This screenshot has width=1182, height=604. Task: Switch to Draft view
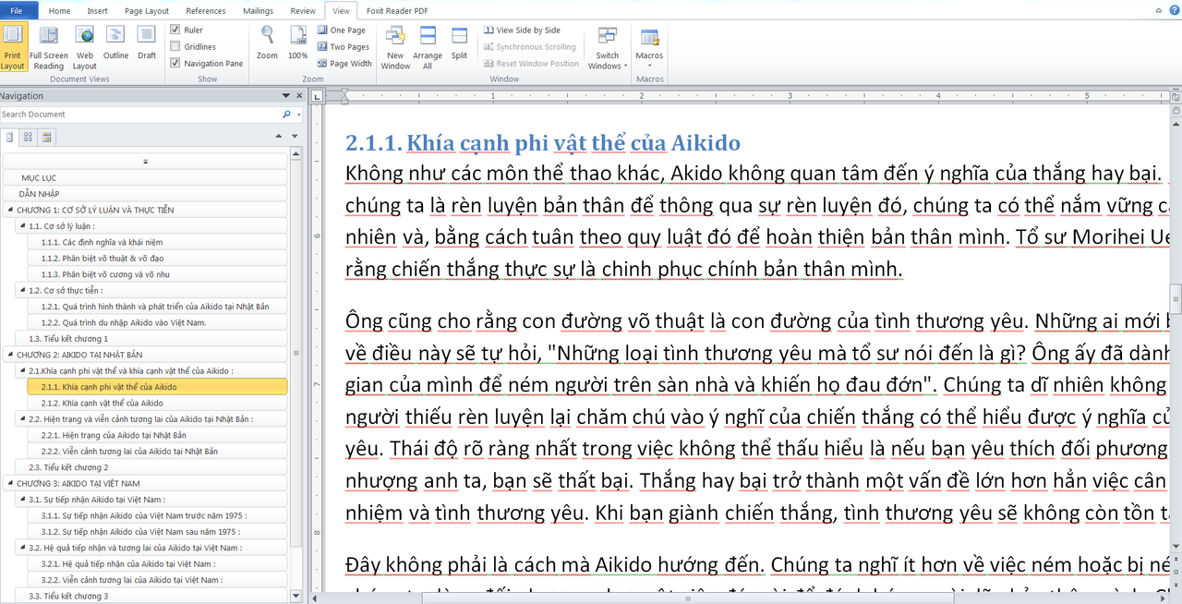click(147, 42)
